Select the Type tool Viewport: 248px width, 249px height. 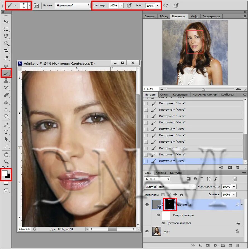[x=6, y=132]
